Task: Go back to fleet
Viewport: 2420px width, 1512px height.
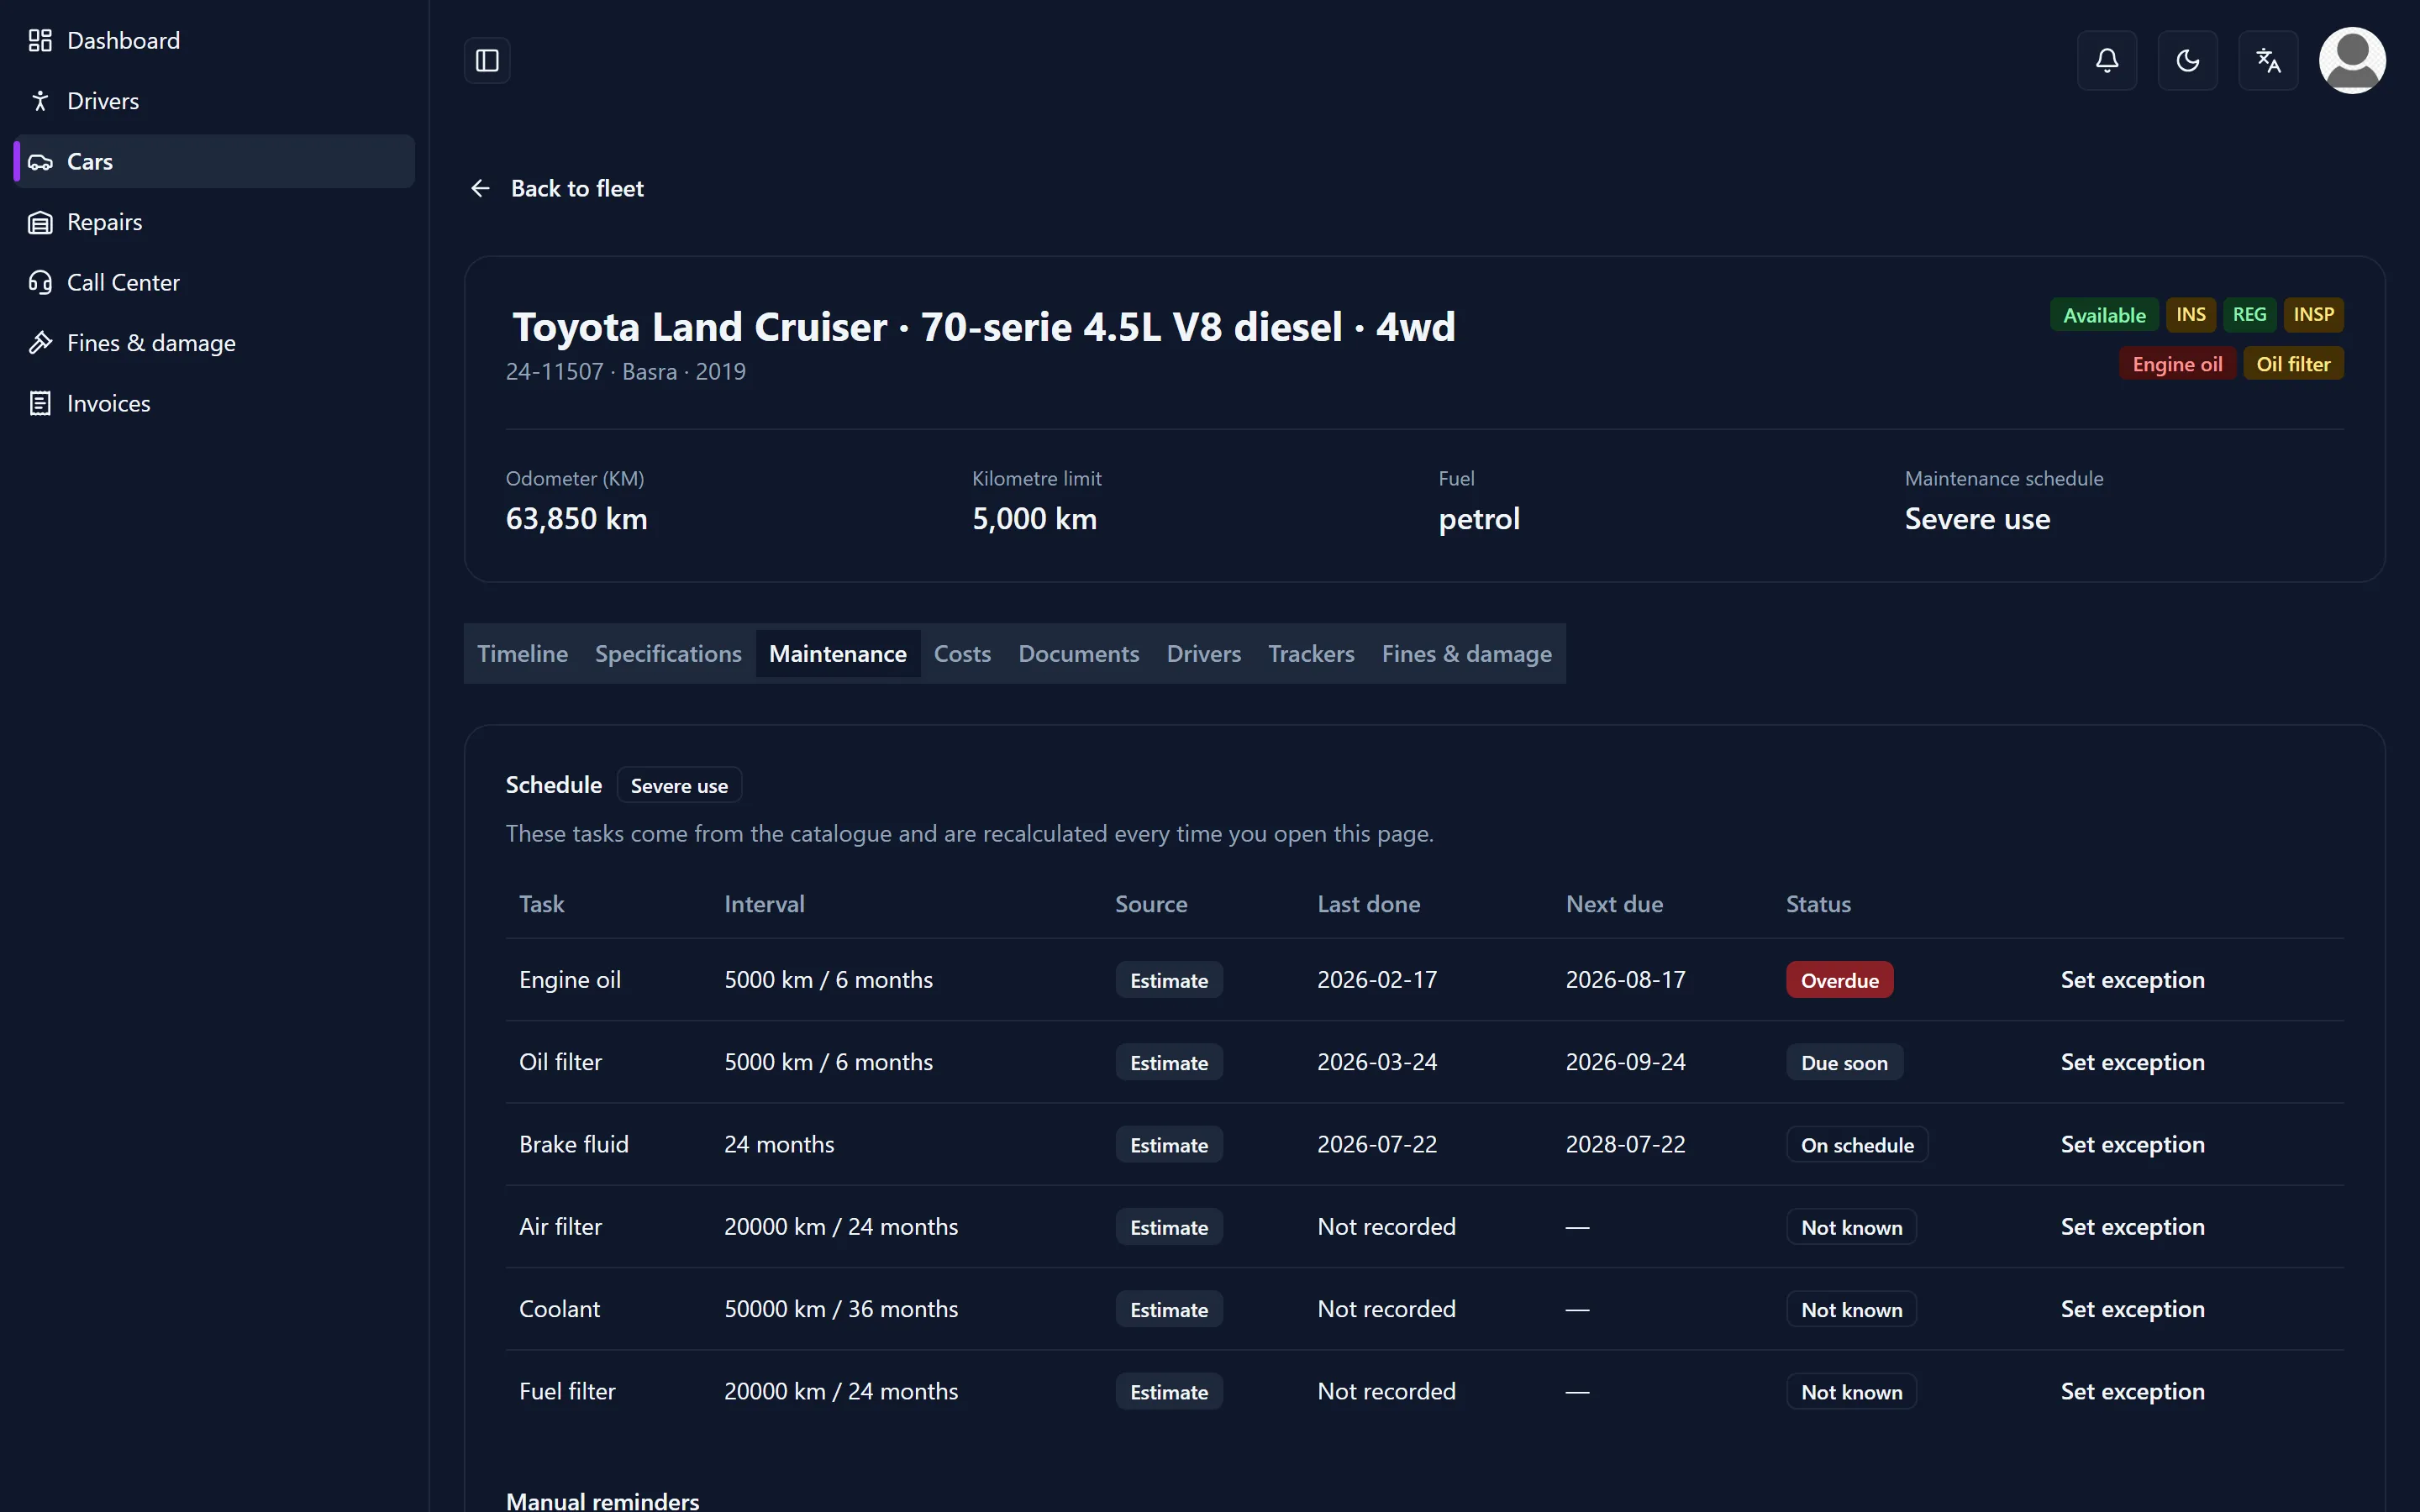Action: coord(577,188)
